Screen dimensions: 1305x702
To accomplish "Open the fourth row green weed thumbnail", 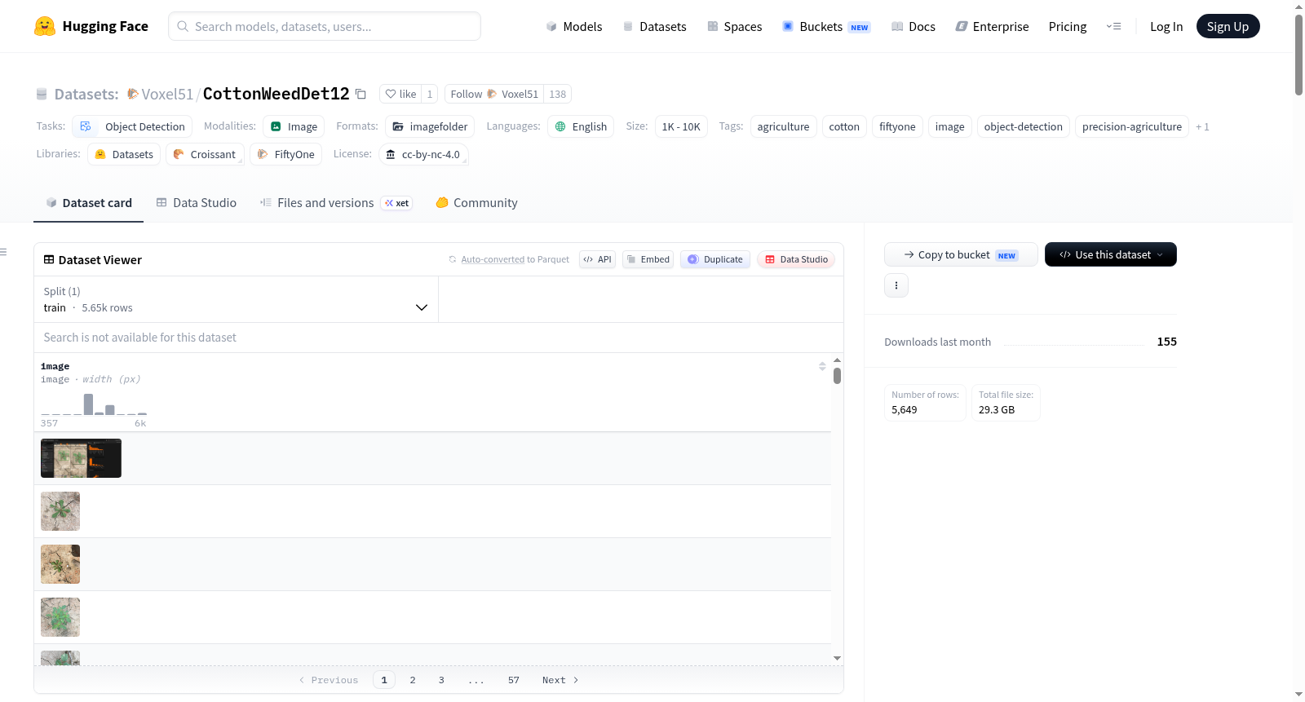I will pyautogui.click(x=60, y=617).
